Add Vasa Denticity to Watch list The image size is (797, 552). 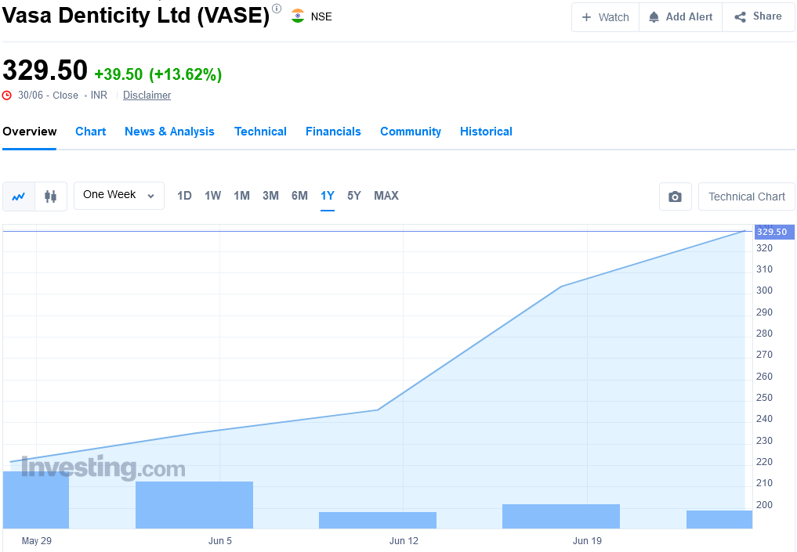605,17
